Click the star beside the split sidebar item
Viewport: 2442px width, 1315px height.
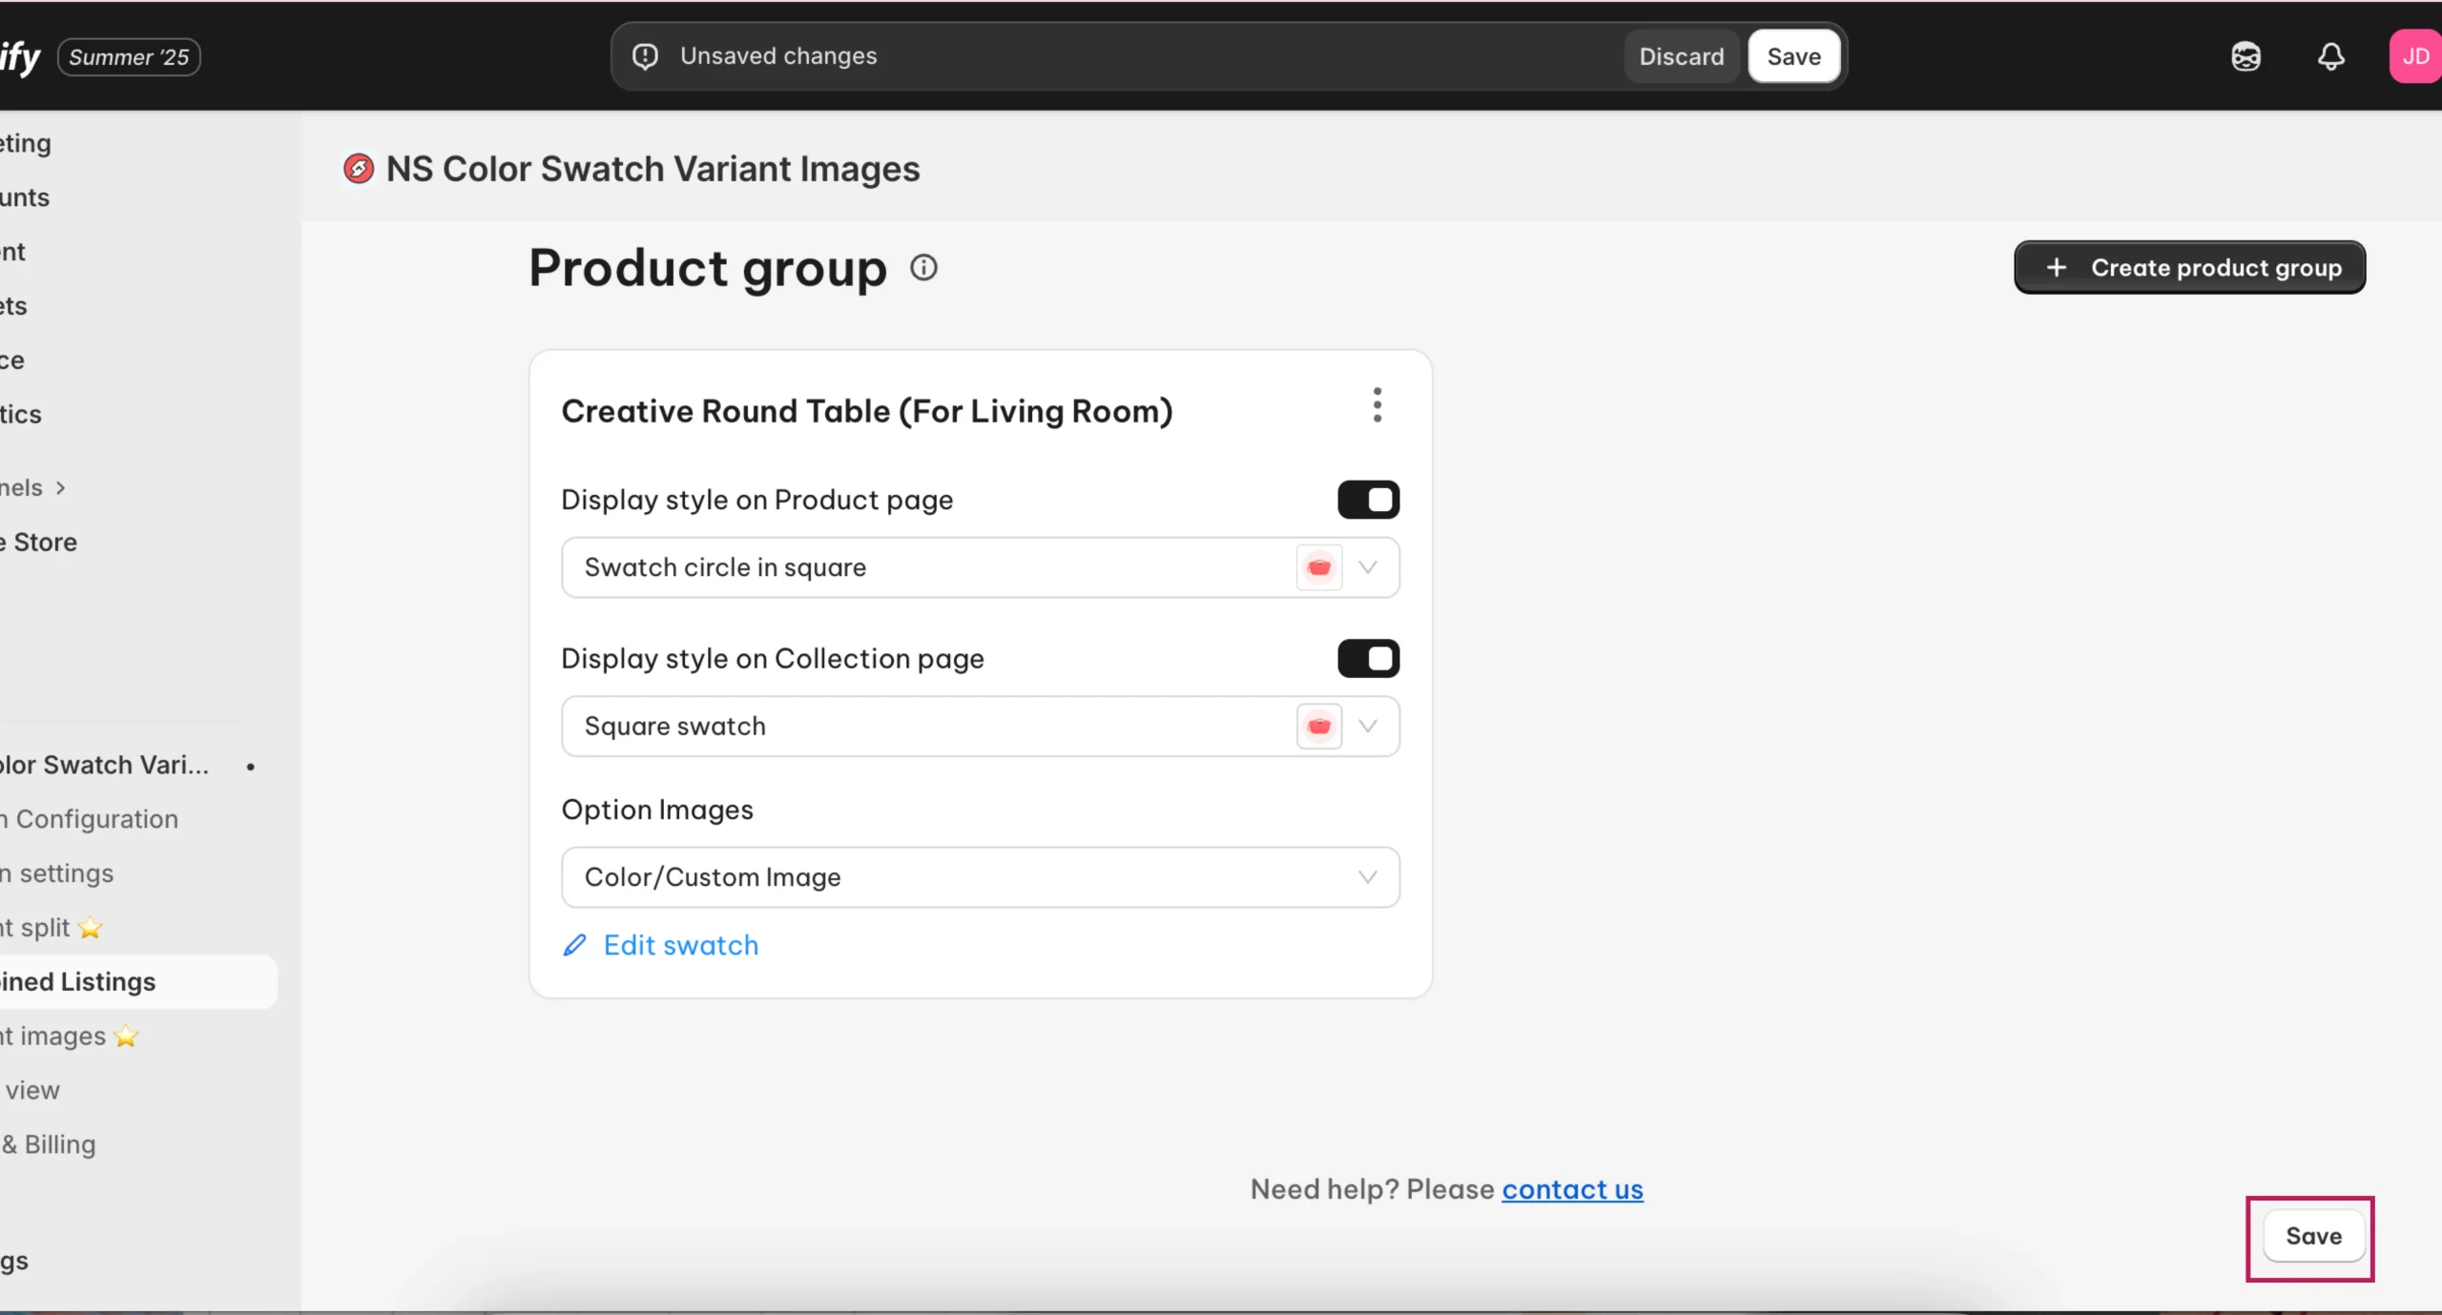point(91,927)
